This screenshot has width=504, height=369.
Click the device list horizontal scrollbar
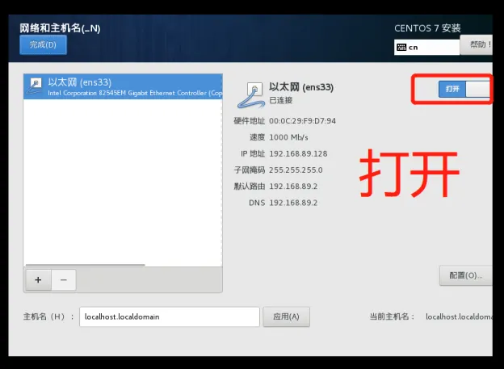85,265
